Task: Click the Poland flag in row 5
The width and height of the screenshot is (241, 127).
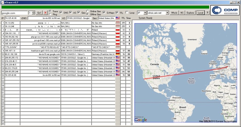Action: click(118, 37)
